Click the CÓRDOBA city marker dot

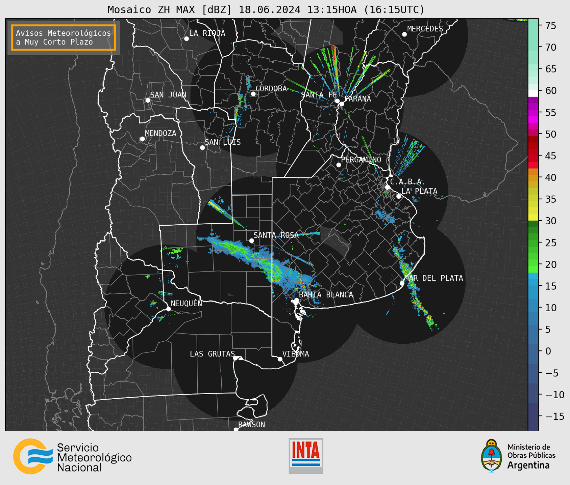point(253,94)
